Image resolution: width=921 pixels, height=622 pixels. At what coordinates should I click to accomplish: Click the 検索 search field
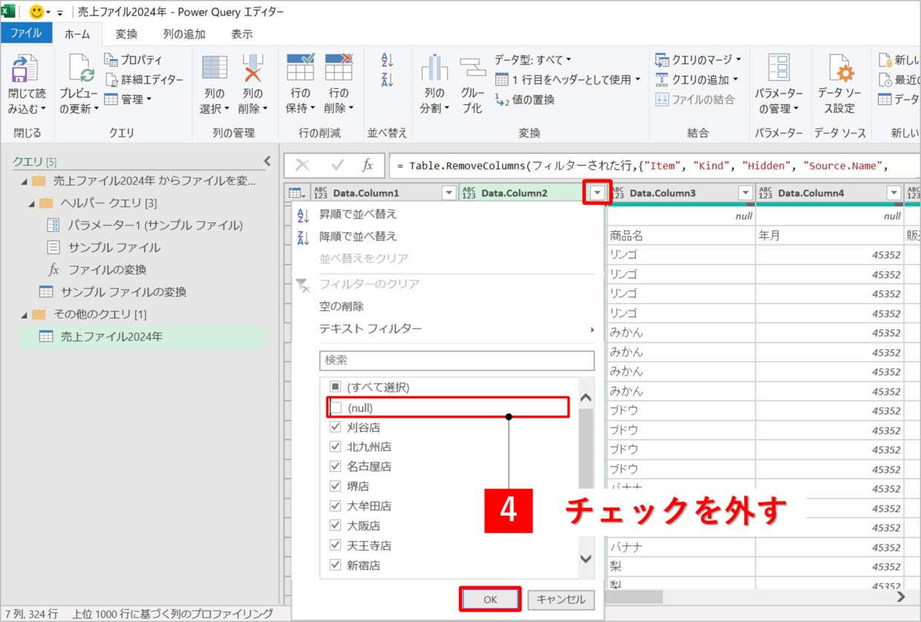[457, 360]
